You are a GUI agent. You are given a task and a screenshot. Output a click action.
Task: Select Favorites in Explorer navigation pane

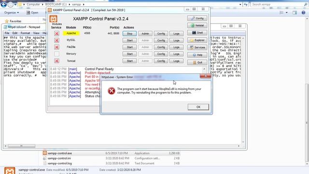pos(15,21)
